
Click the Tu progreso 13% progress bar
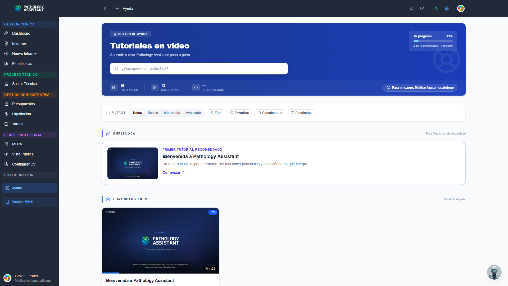coord(433,41)
